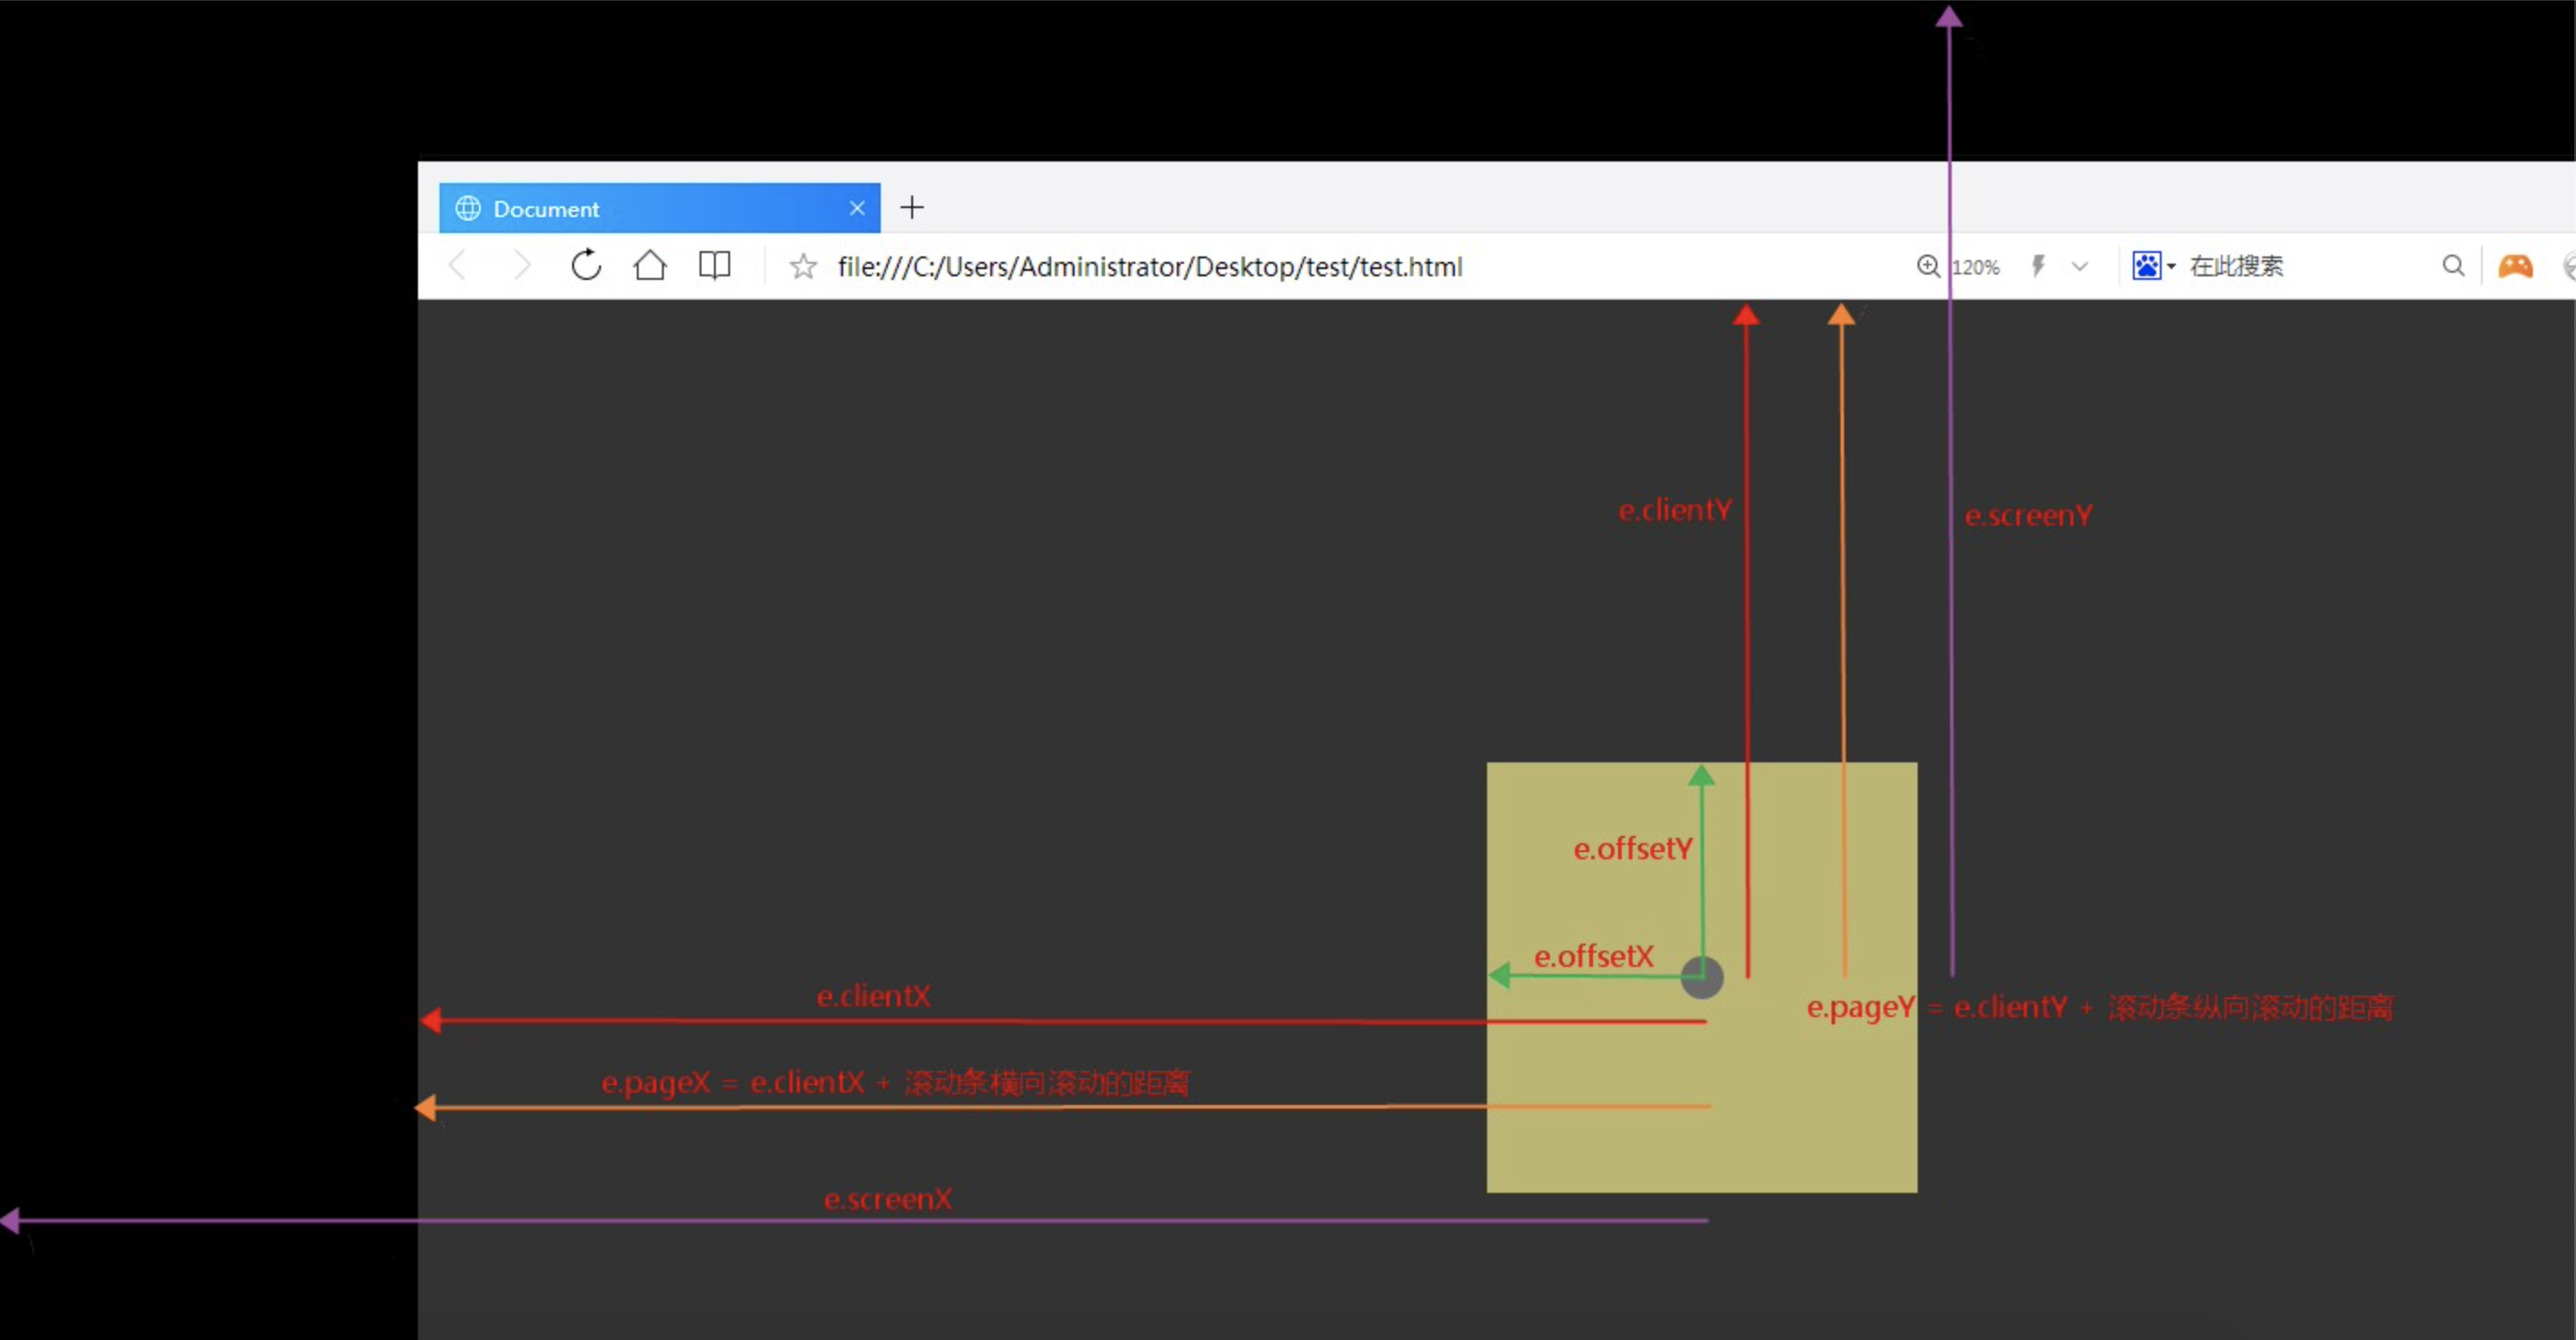Screen dimensions: 2576x1340
Task: Click the file URL address field
Action: [x=1150, y=266]
